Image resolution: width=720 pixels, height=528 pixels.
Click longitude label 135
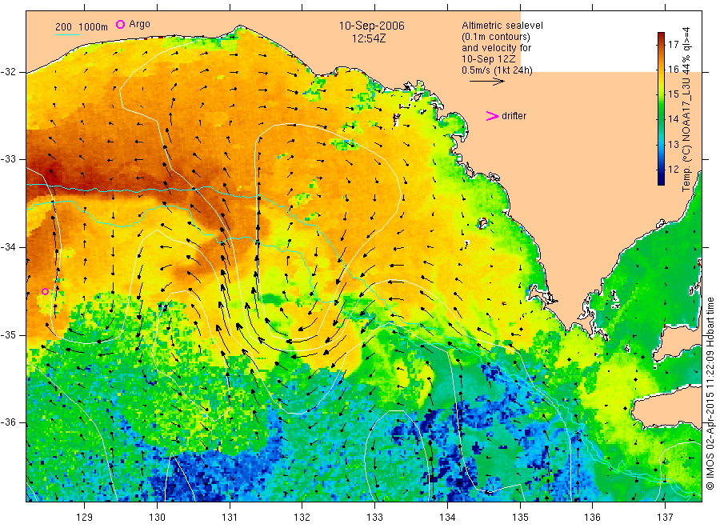point(520,517)
